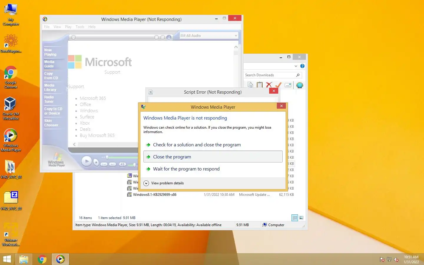Image resolution: width=424 pixels, height=265 pixels.
Task: Open the View menu in Media Player
Action: click(x=57, y=27)
